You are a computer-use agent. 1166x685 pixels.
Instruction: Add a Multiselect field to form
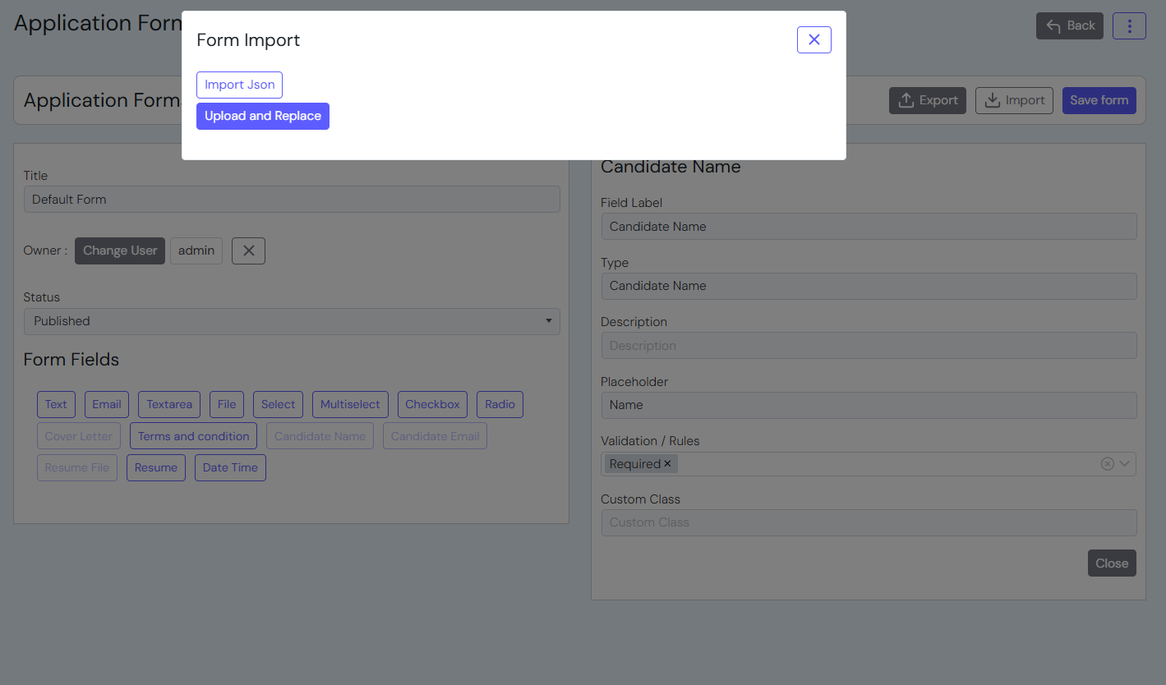[x=350, y=404]
